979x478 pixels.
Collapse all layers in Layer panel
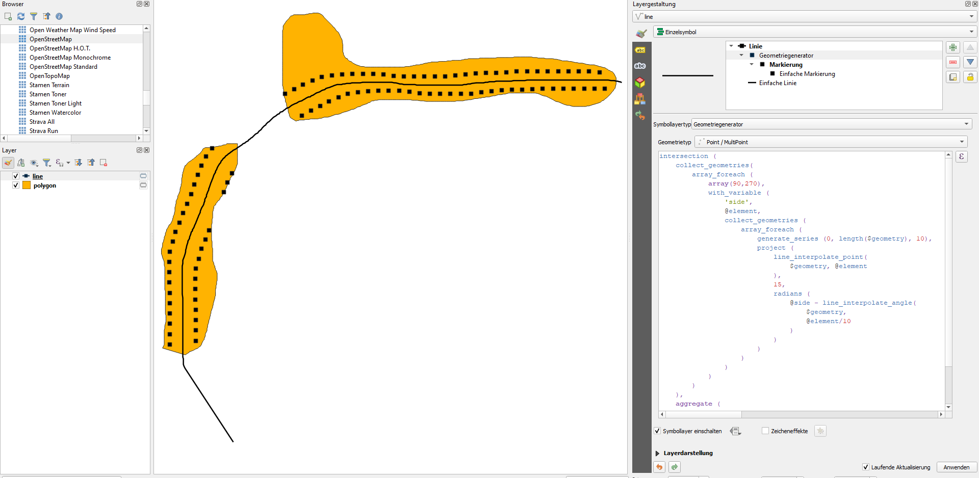coord(91,163)
